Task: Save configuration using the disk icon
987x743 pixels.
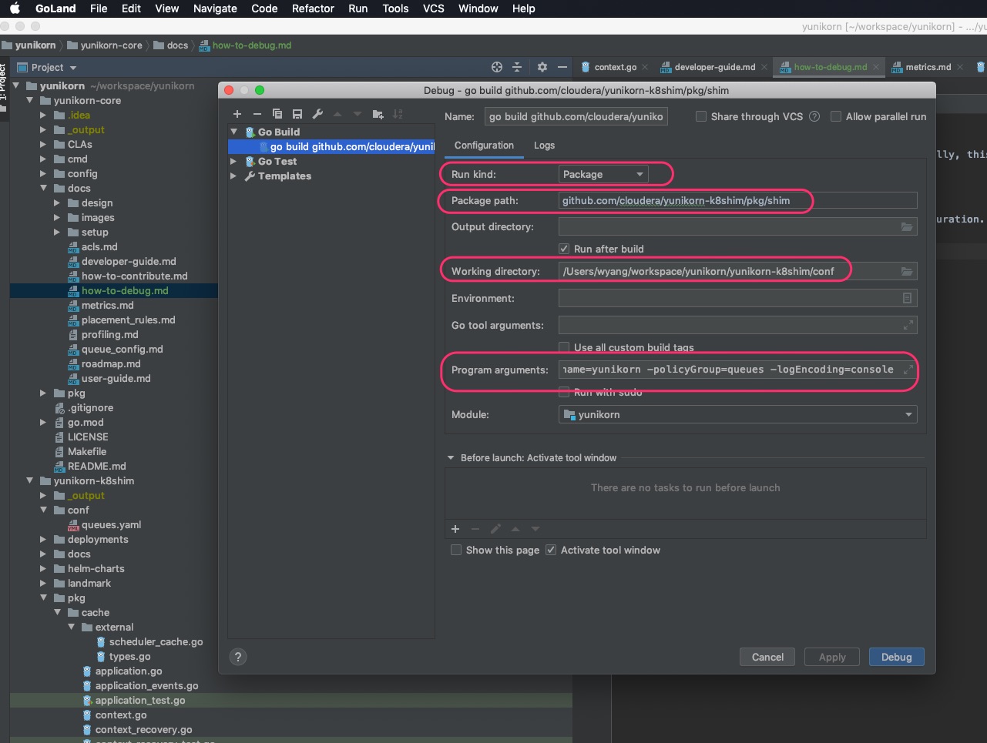Action: click(297, 114)
